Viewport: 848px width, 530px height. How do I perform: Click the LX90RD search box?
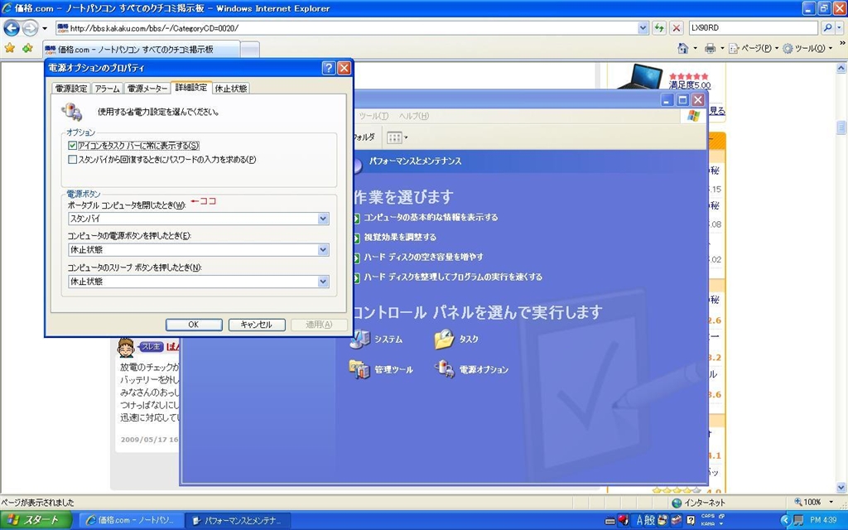coord(753,27)
